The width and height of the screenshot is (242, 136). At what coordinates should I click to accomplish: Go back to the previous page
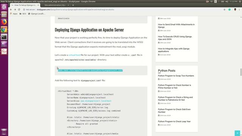(11, 9)
